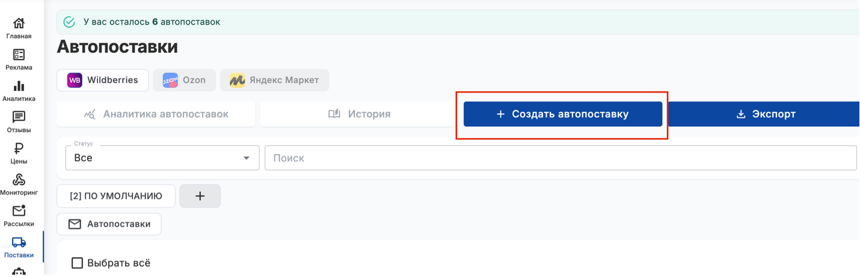Switch to the Ozon marketplace tab
The height and width of the screenshot is (277, 860).
click(x=184, y=80)
